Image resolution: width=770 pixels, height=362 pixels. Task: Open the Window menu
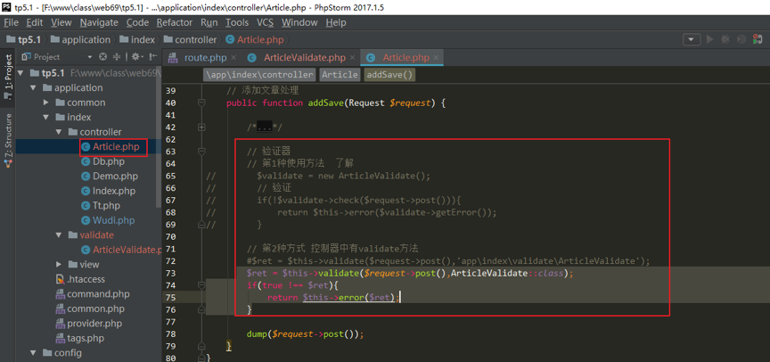pyautogui.click(x=299, y=22)
